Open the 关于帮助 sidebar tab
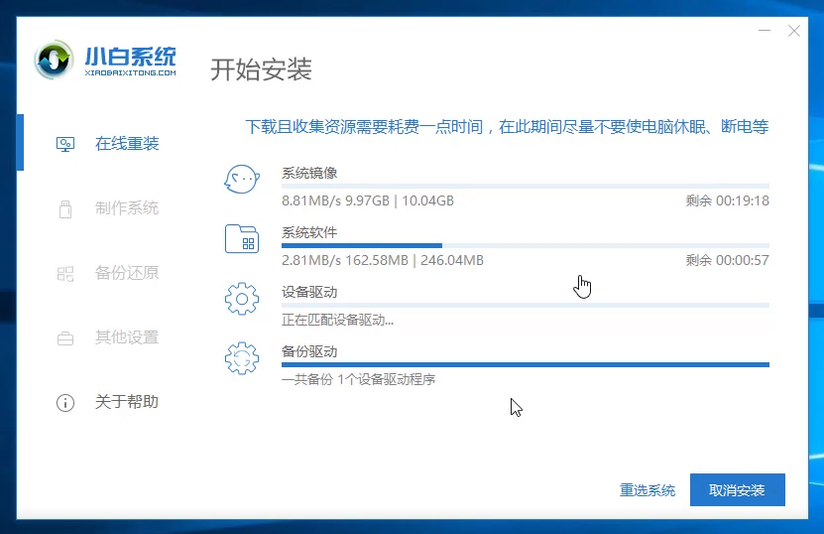824x534 pixels. coord(126,402)
